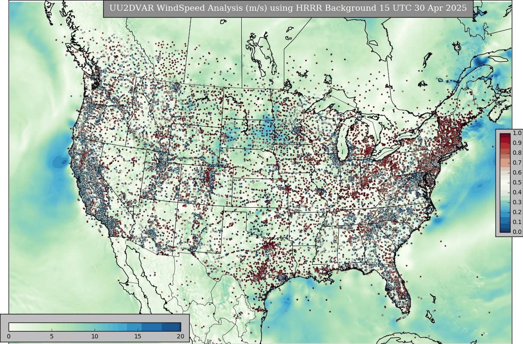Click the 0.8 label on the right colorbar

click(517, 153)
